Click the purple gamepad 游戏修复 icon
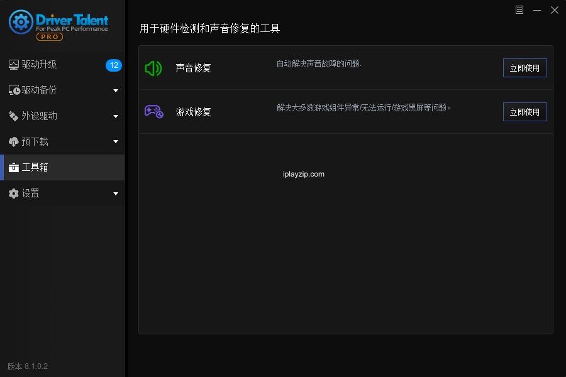566x377 pixels. 154,112
